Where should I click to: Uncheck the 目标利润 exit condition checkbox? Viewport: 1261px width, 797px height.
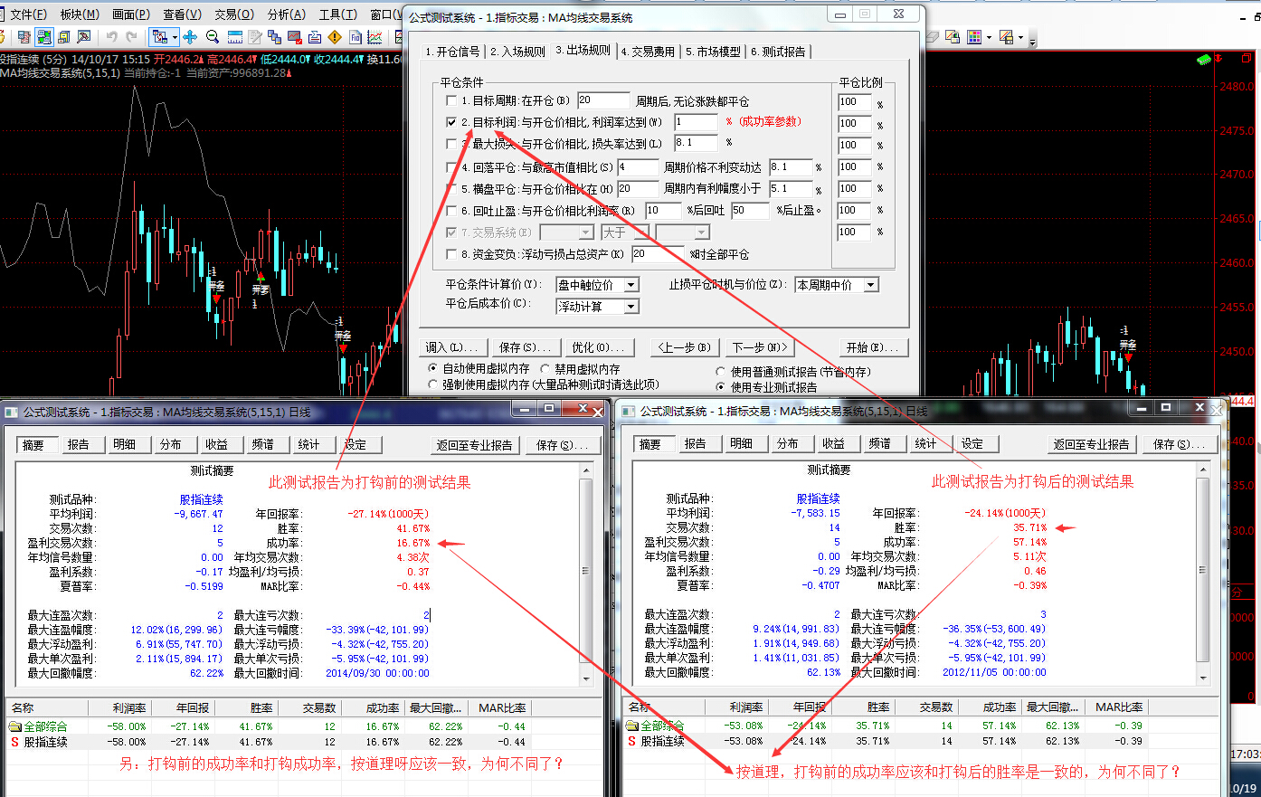tap(451, 122)
